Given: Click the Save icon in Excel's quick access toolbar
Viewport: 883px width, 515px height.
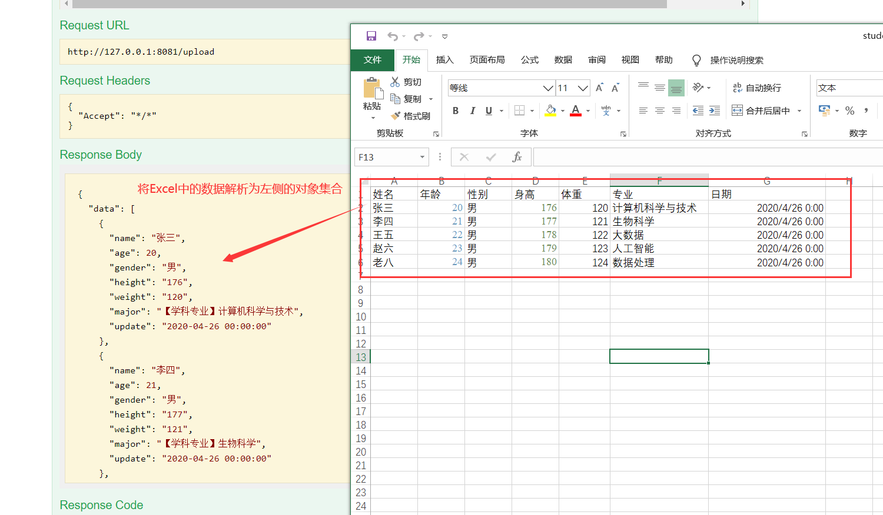Looking at the screenshot, I should tap(371, 36).
